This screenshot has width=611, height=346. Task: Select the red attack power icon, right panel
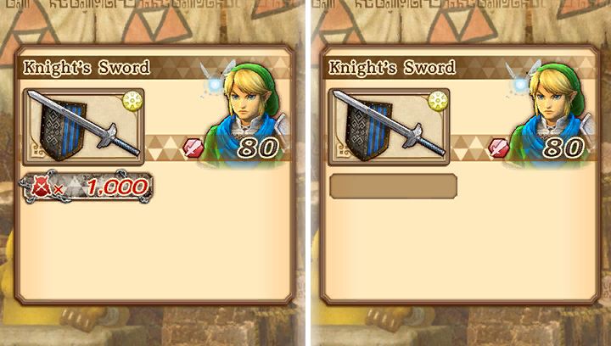tap(498, 148)
